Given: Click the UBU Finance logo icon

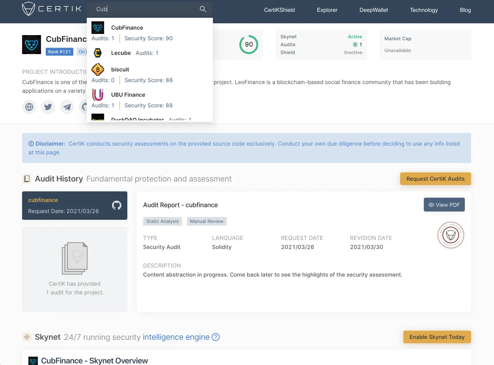Looking at the screenshot, I should click(98, 95).
